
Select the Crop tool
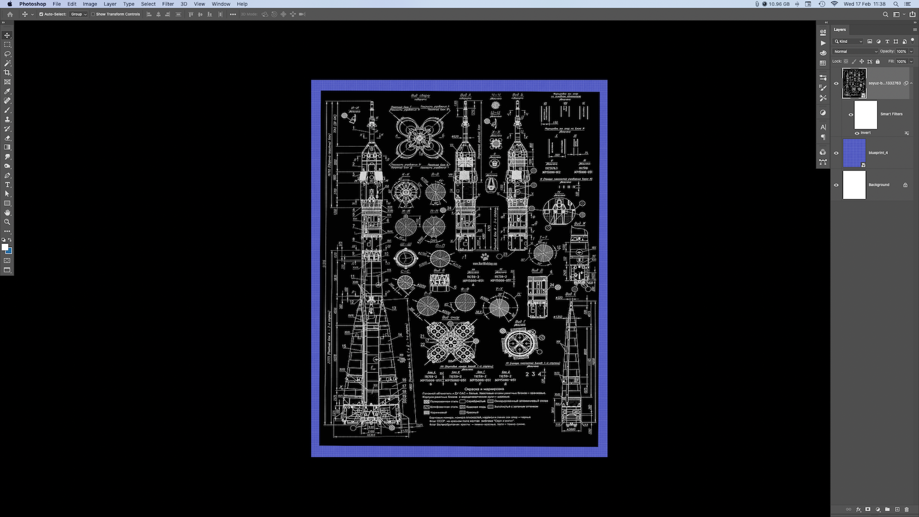click(x=7, y=72)
